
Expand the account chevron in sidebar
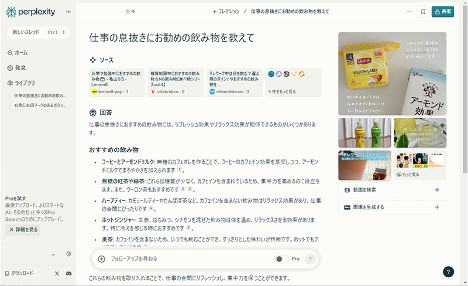pyautogui.click(x=53, y=254)
